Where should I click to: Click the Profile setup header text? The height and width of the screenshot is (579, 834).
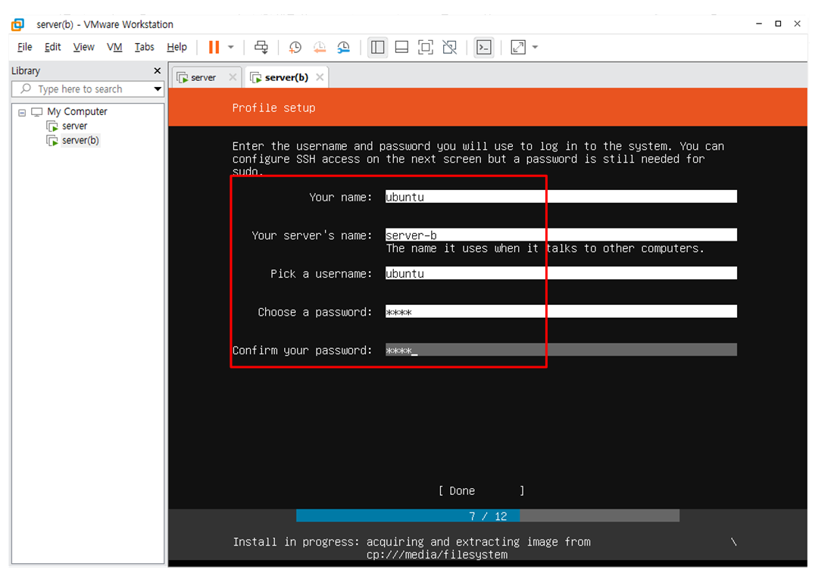click(x=273, y=108)
